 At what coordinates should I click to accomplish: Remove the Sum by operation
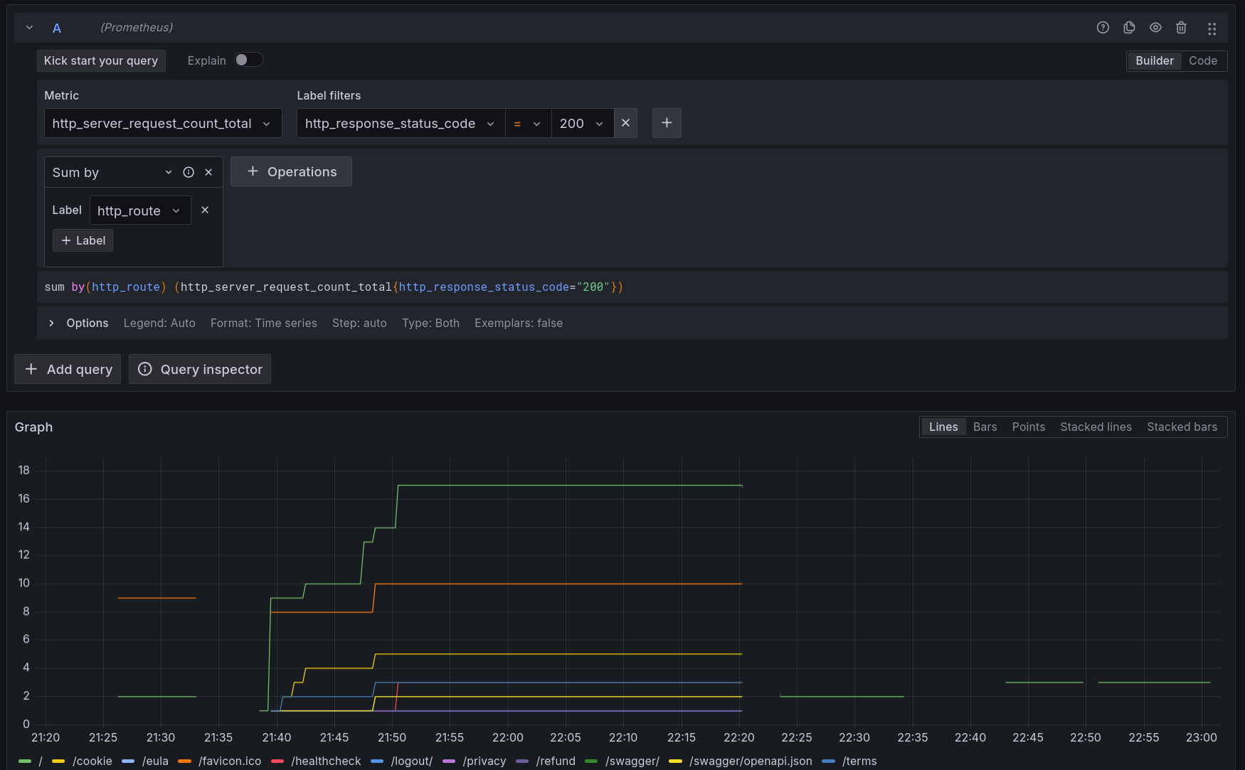[208, 172]
